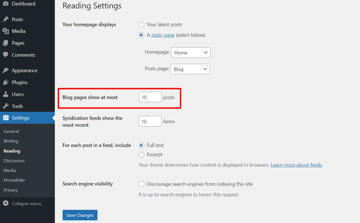
Task: Click the Collapse menu text
Action: coord(26,204)
